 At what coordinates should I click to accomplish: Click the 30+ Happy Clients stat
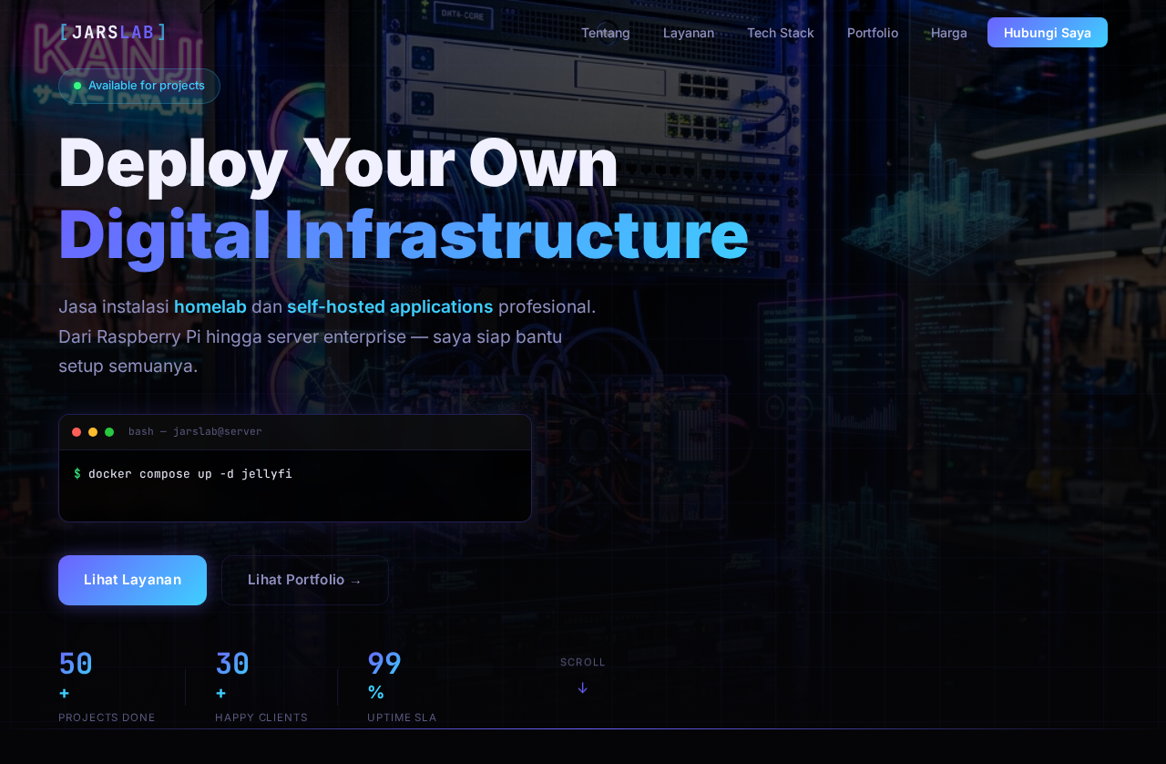[261, 687]
